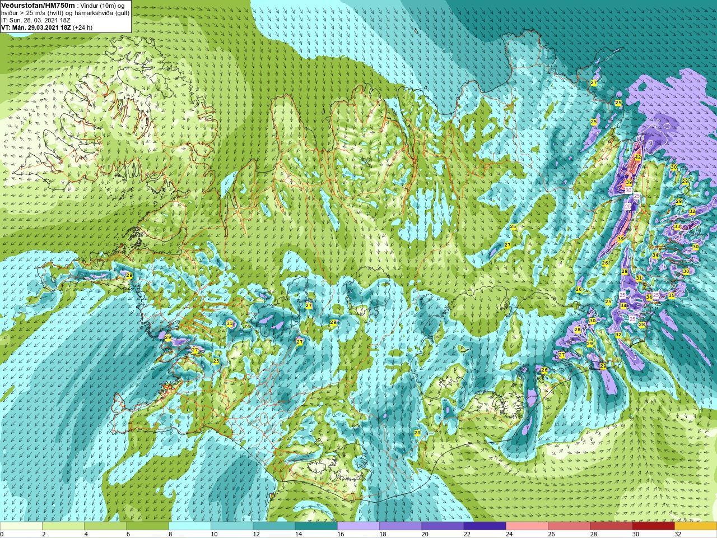Click the light green 2–4 m/s legend swatch
The image size is (717, 538).
[63, 526]
